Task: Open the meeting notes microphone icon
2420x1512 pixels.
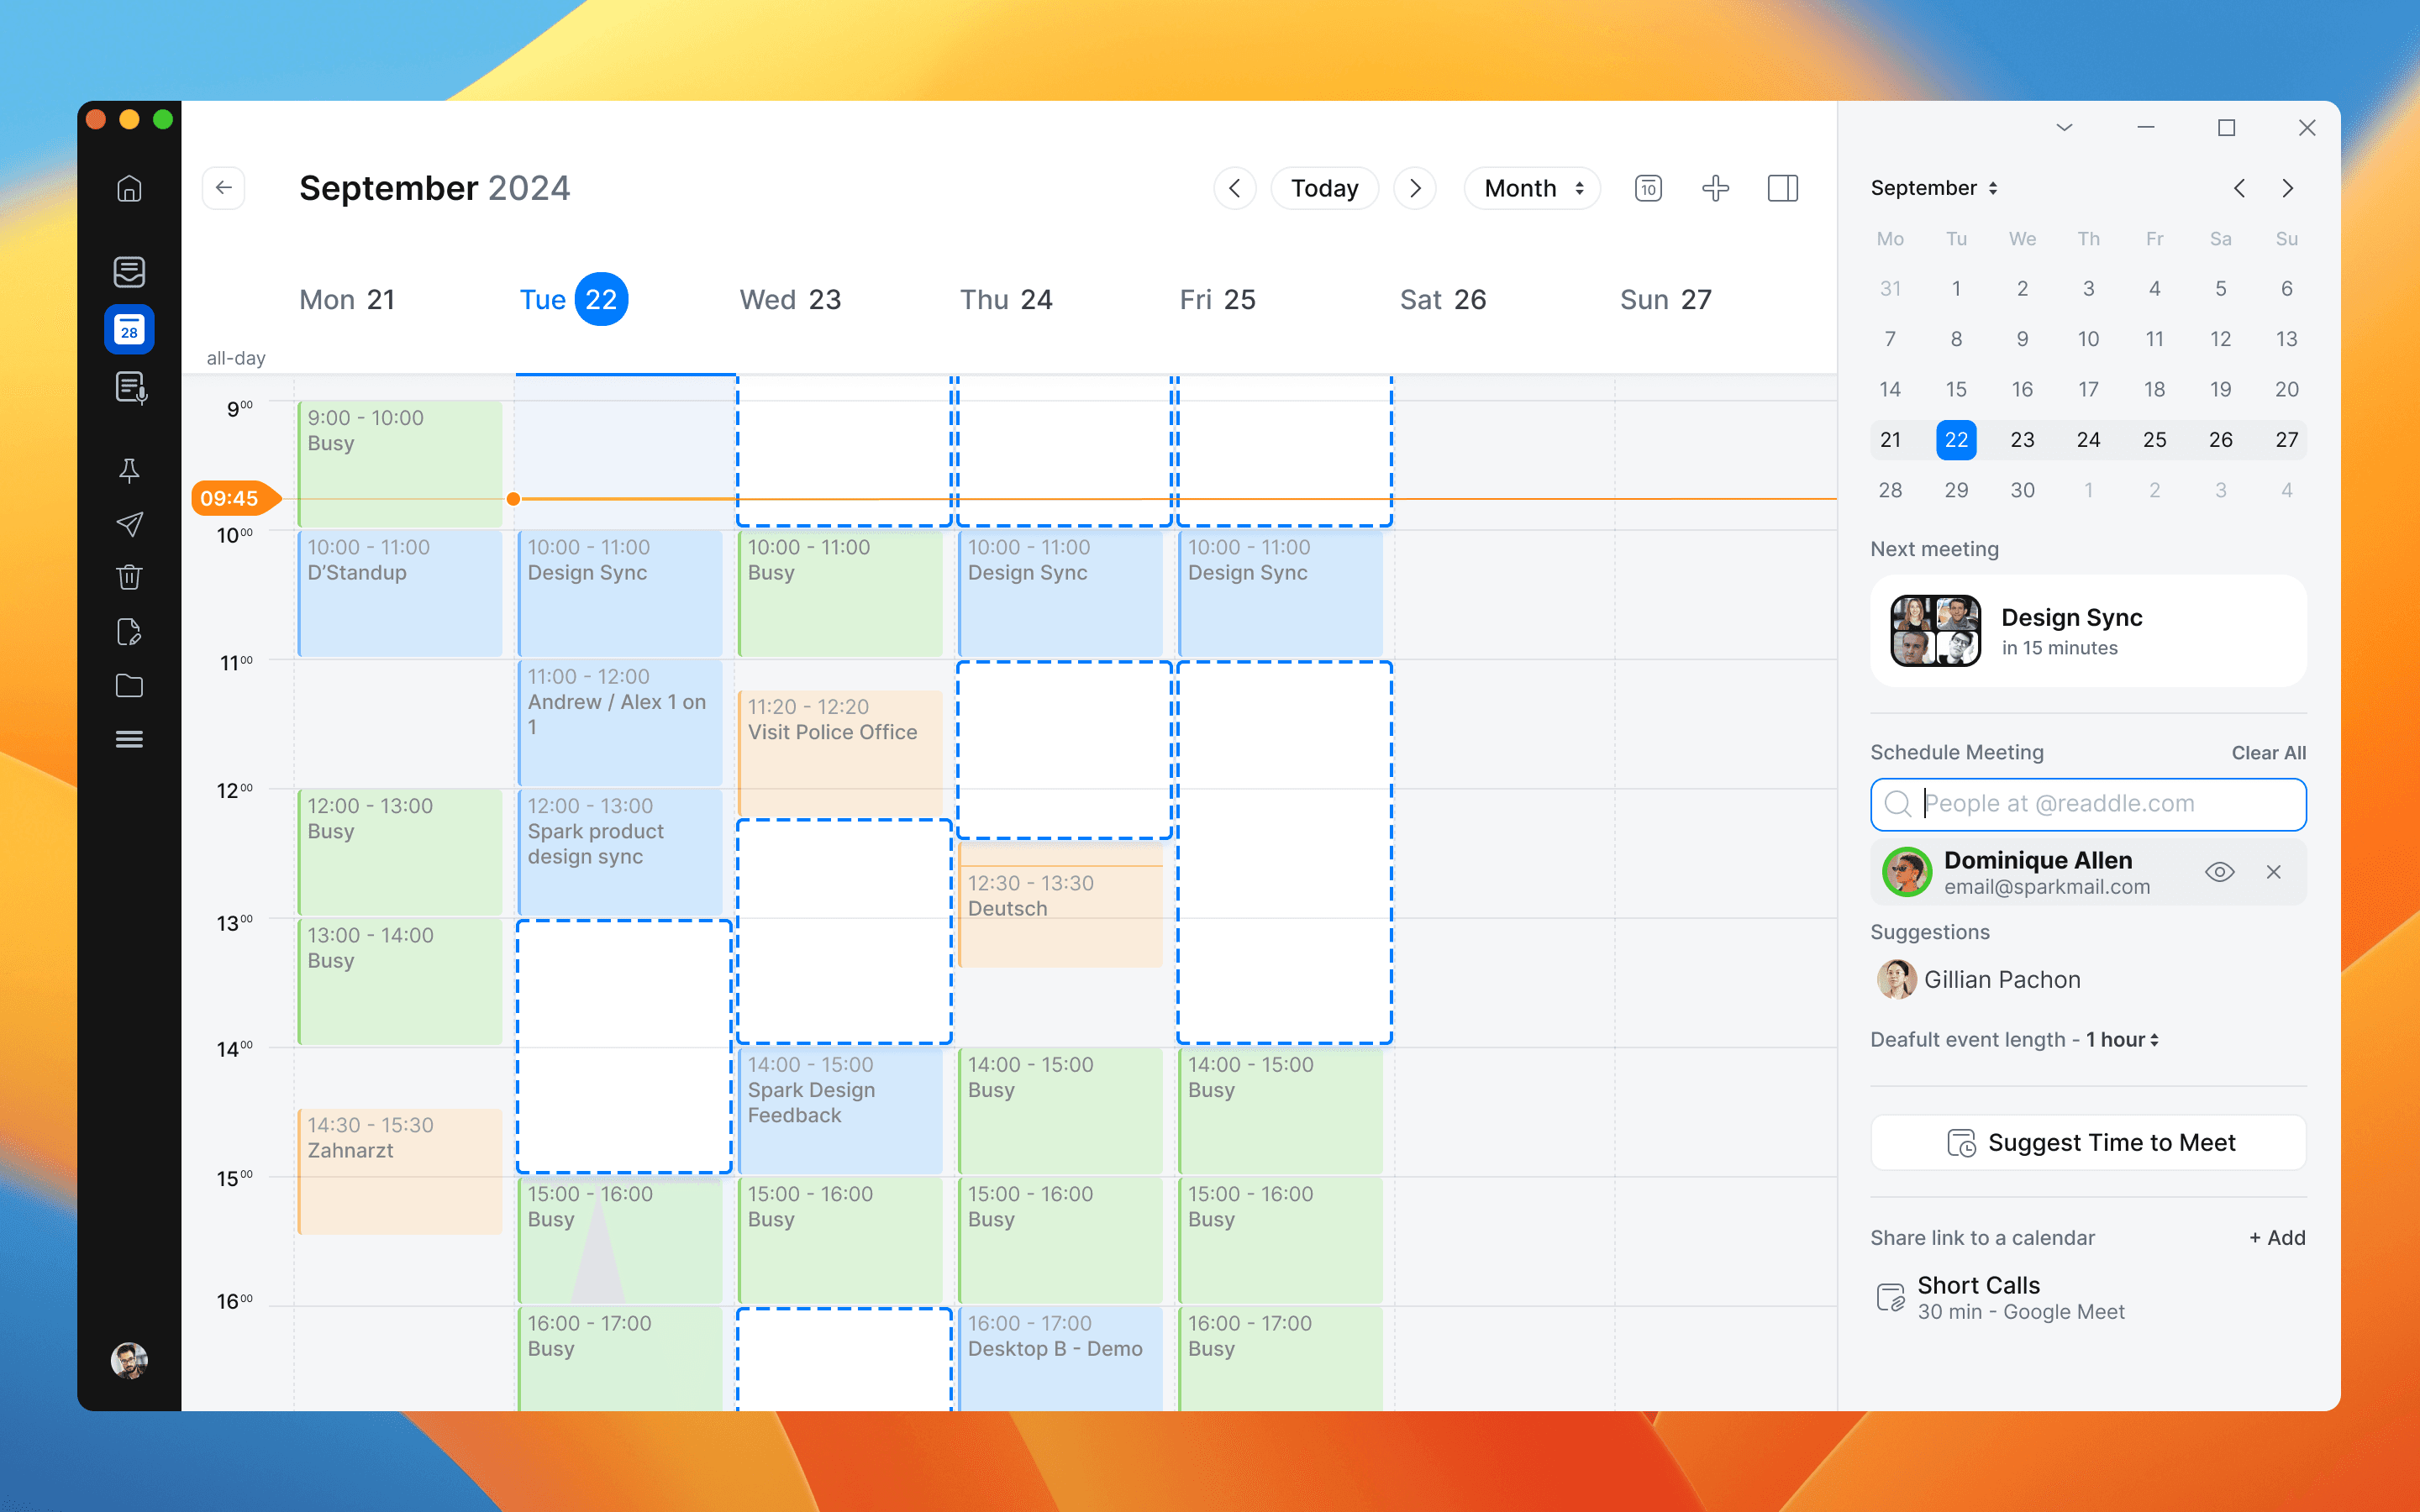Action: pos(131,387)
